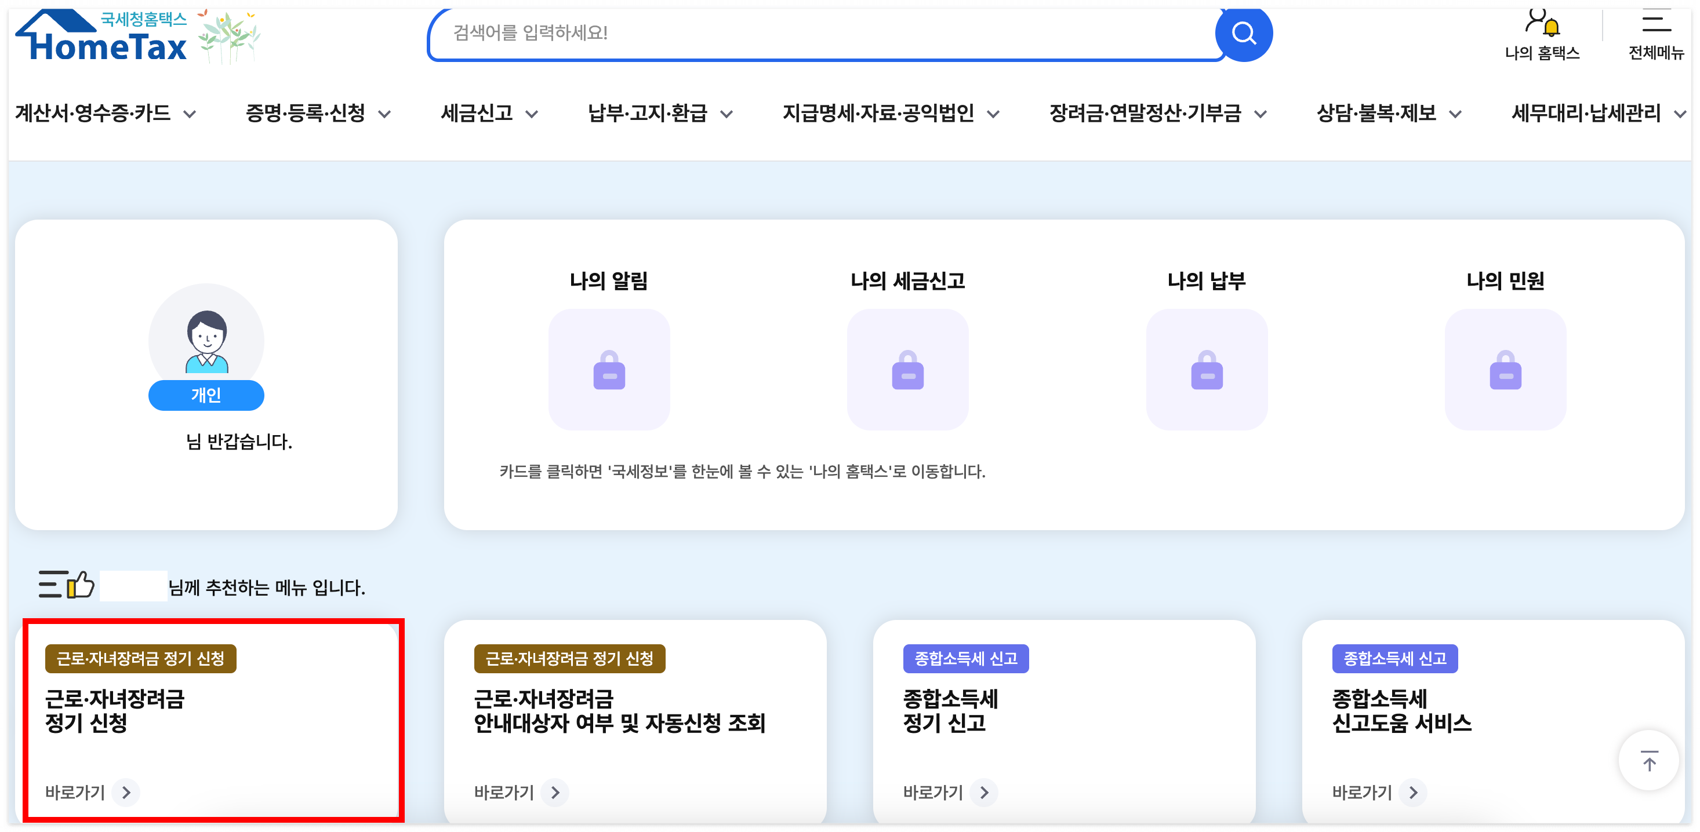The image size is (1700, 832).
Task: Open the 세금신고 menu
Action: [x=477, y=114]
